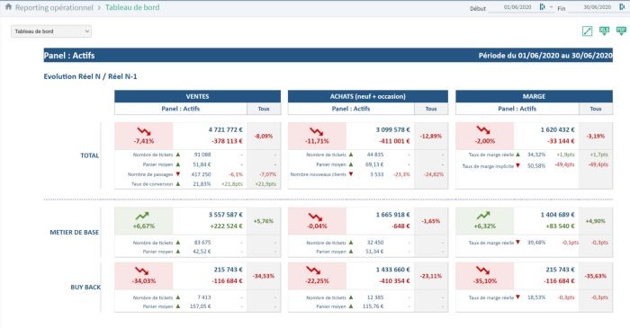Viewport: 630px width, 328px height.
Task: Click the down-trend arrow above -7,41%
Action: click(144, 131)
